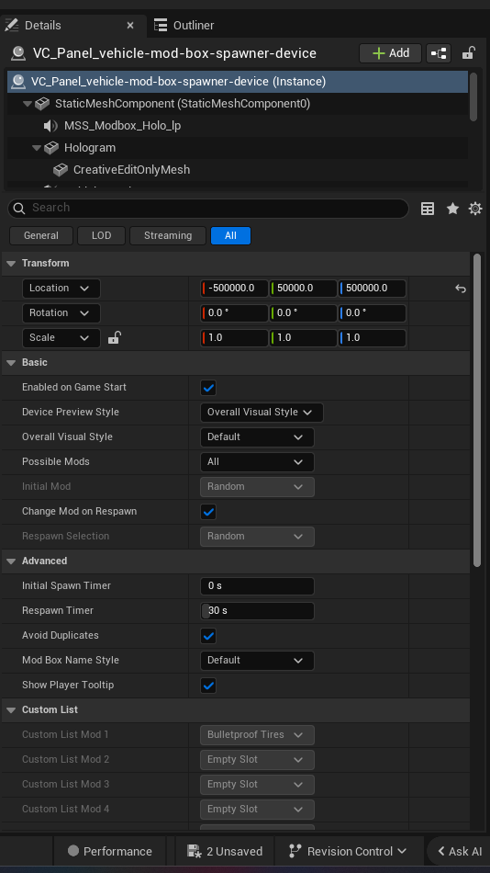Screen dimensions: 490x873
Task: Click the Revision Control branch icon
Action: [295, 851]
